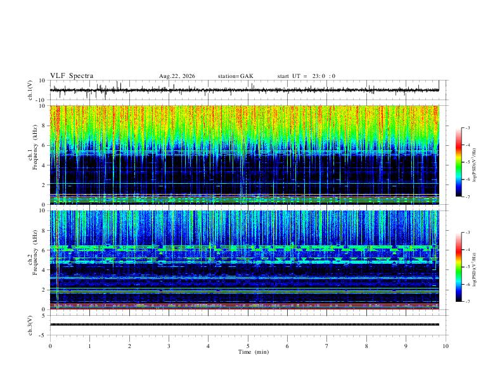Image resolution: width=502 pixels, height=388 pixels.
Task: Click the 5 minute tick label
Action: coord(248,346)
